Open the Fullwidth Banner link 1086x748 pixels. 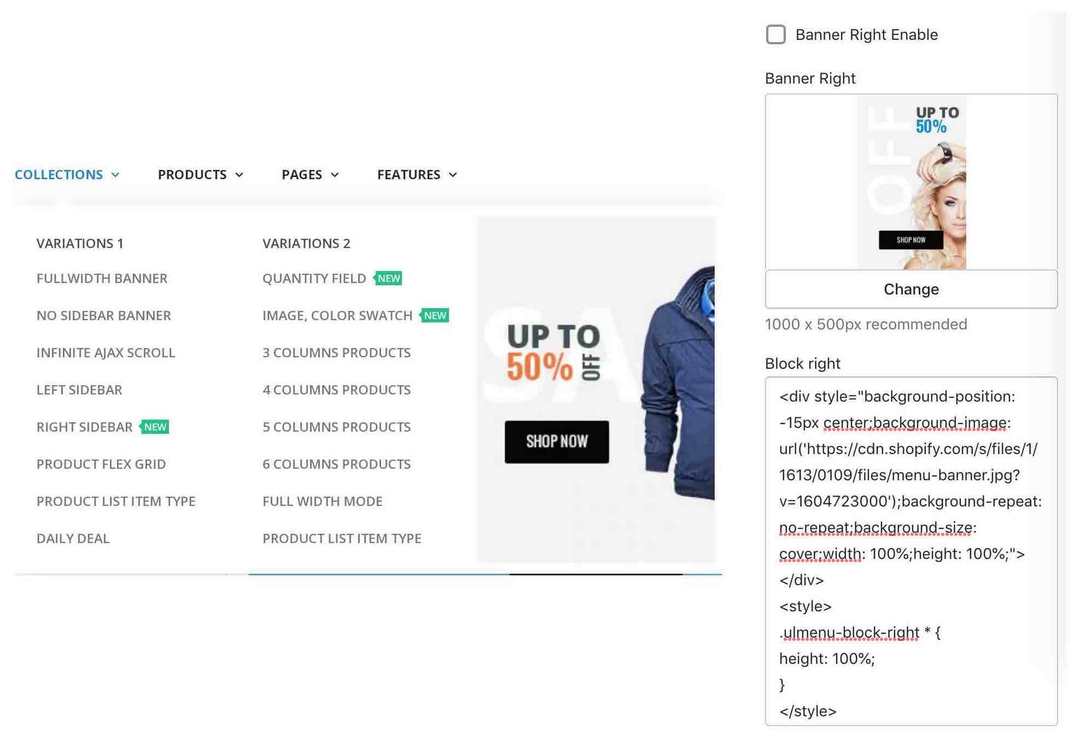tap(102, 278)
